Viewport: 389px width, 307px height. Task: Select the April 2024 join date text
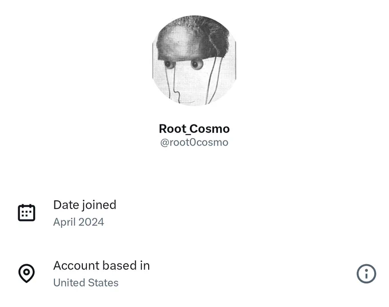tap(78, 222)
